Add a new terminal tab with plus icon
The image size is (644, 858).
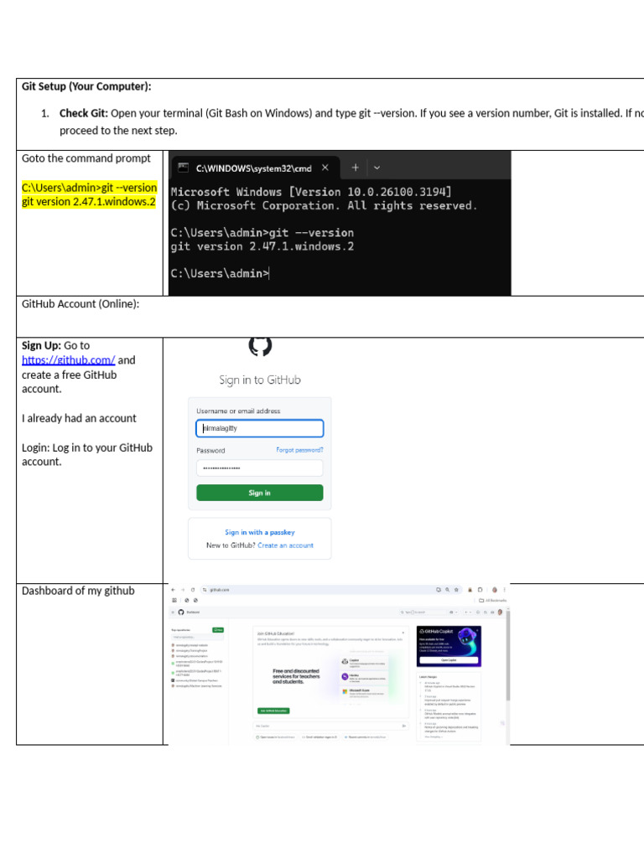(355, 168)
